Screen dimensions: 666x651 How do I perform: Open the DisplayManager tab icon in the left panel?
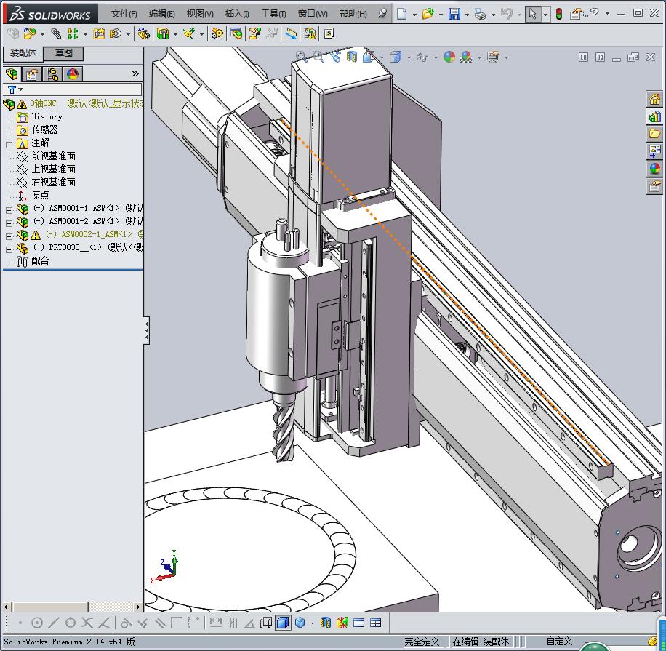point(72,74)
